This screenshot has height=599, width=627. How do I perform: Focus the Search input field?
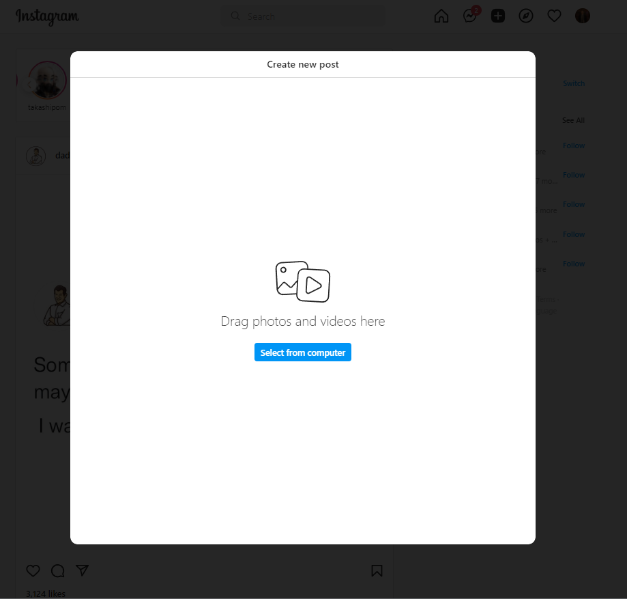click(x=303, y=16)
